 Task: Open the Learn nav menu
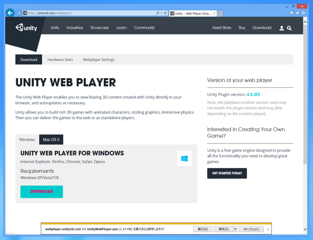pyautogui.click(x=122, y=28)
